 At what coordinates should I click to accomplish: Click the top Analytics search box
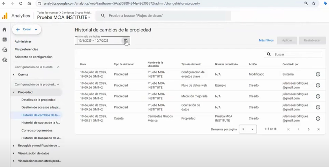point(163,16)
